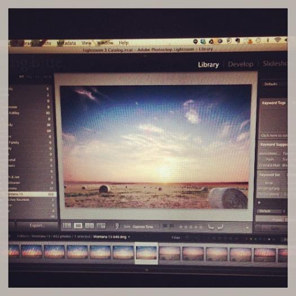
Task: Rotate the photo clockwise
Action: pyautogui.click(x=220, y=227)
